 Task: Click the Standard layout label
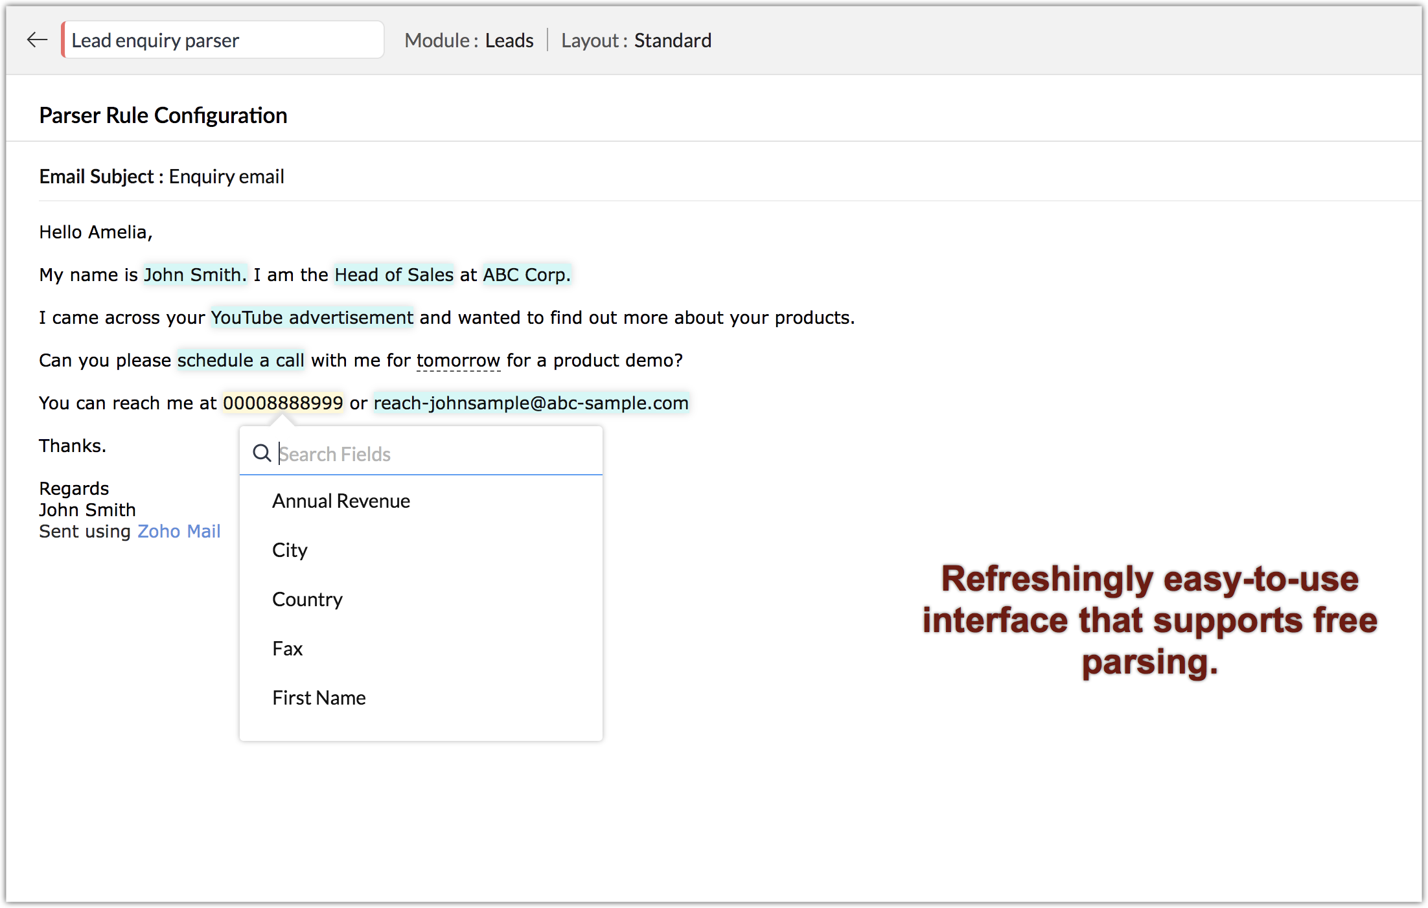673,40
